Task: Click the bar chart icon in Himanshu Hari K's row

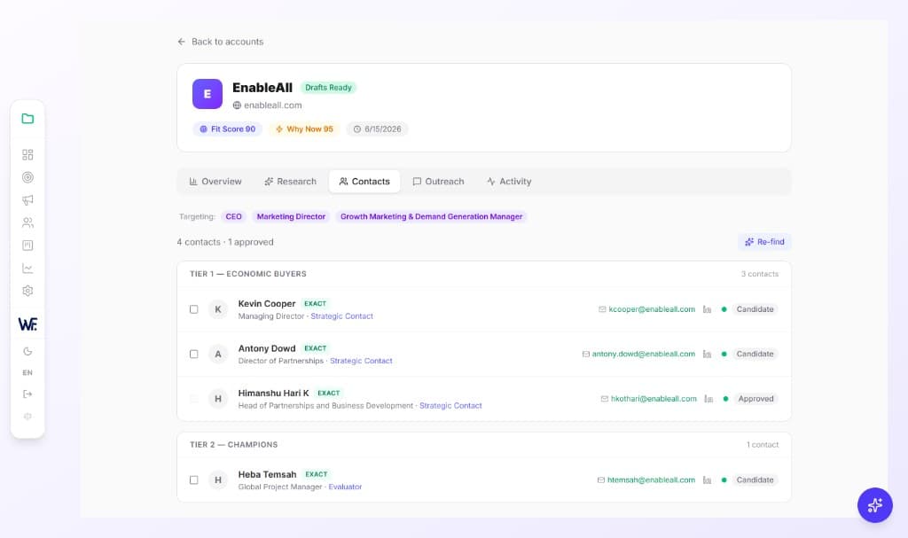Action: (708, 399)
